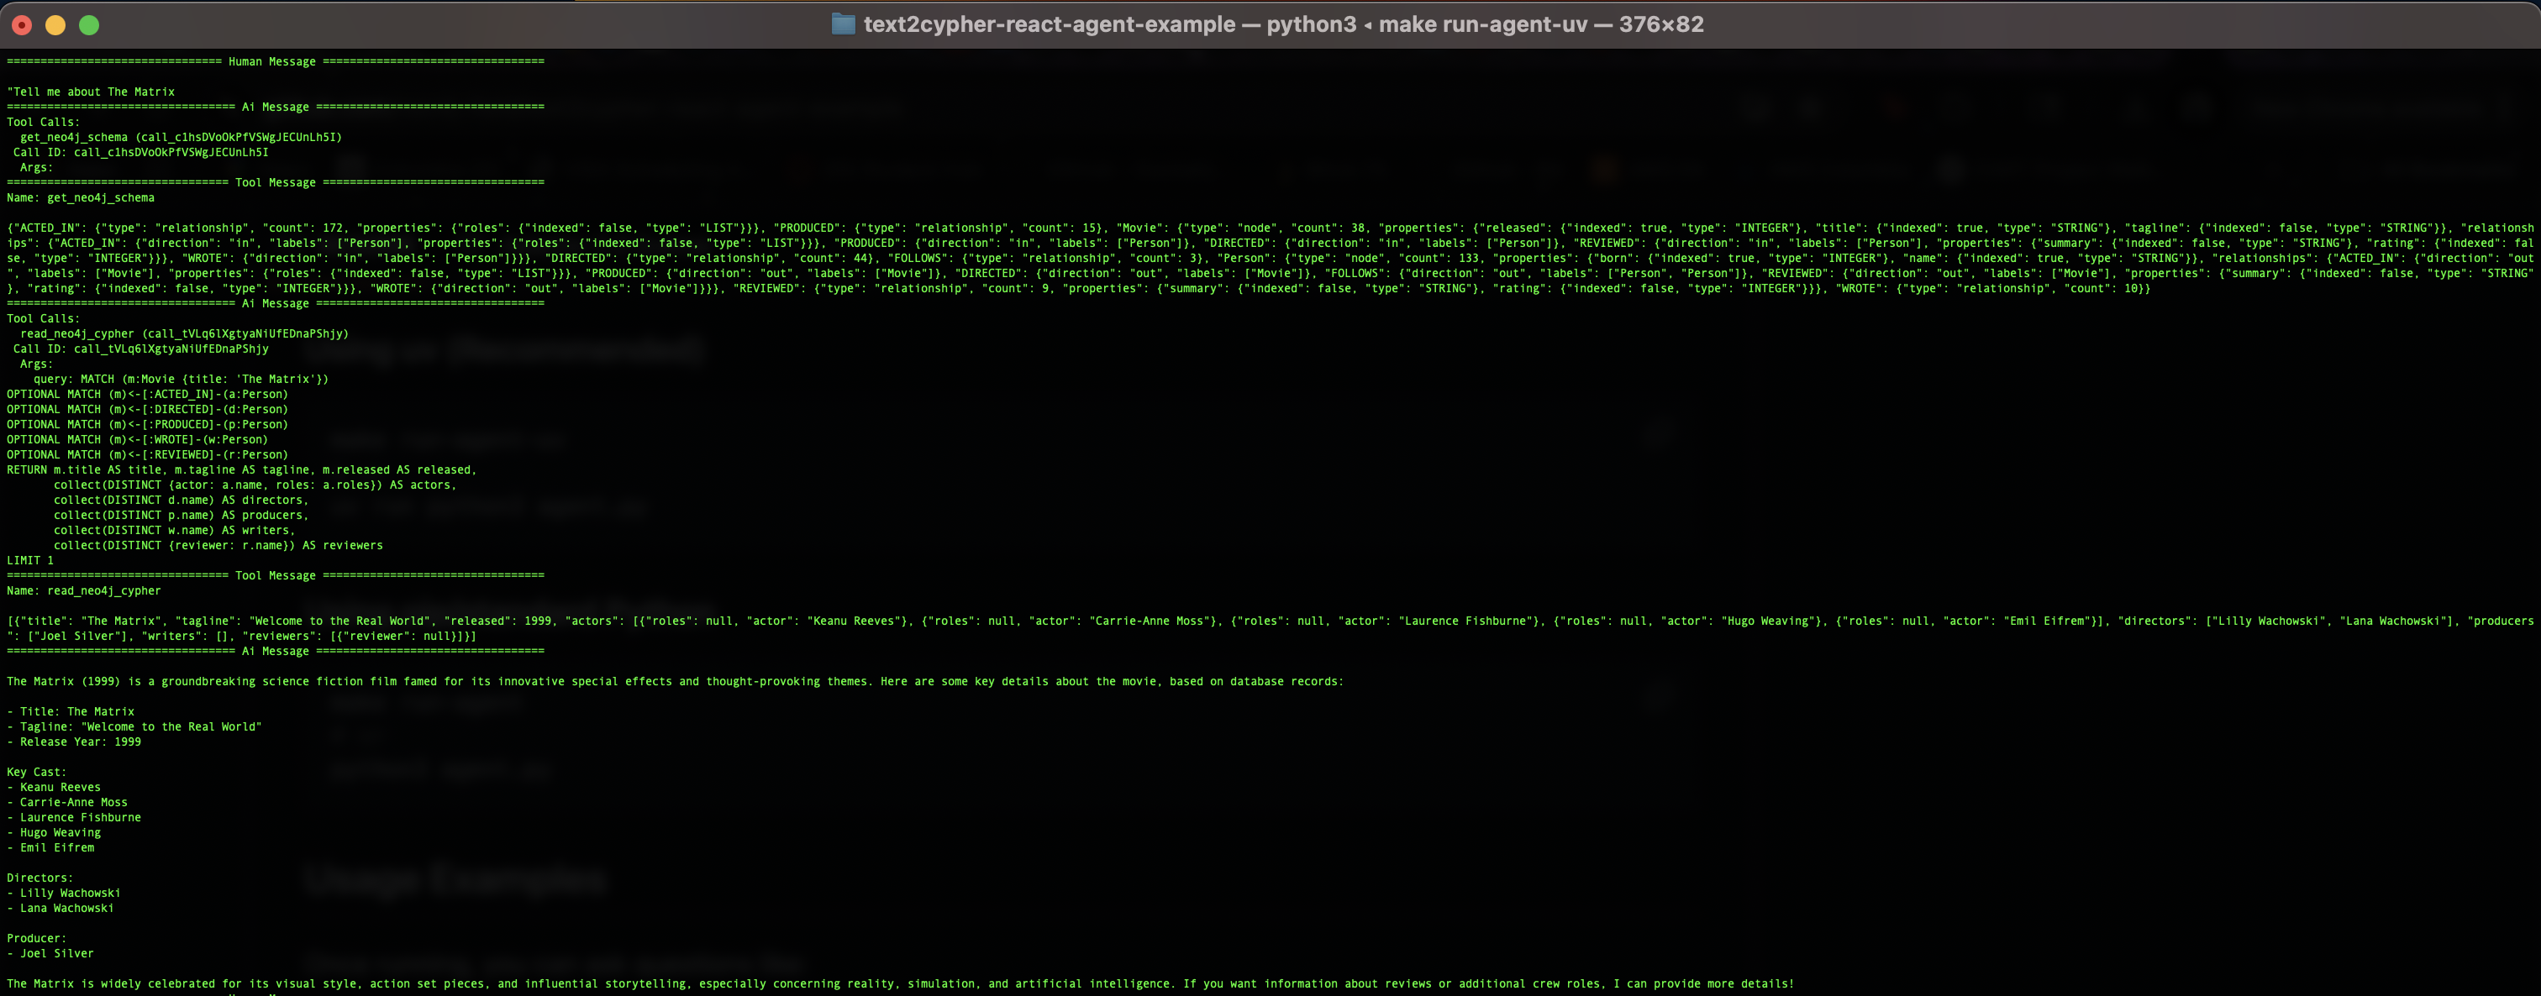The height and width of the screenshot is (996, 2541).
Task: Click the Name: get_neo4j_schema line
Action: click(x=81, y=197)
